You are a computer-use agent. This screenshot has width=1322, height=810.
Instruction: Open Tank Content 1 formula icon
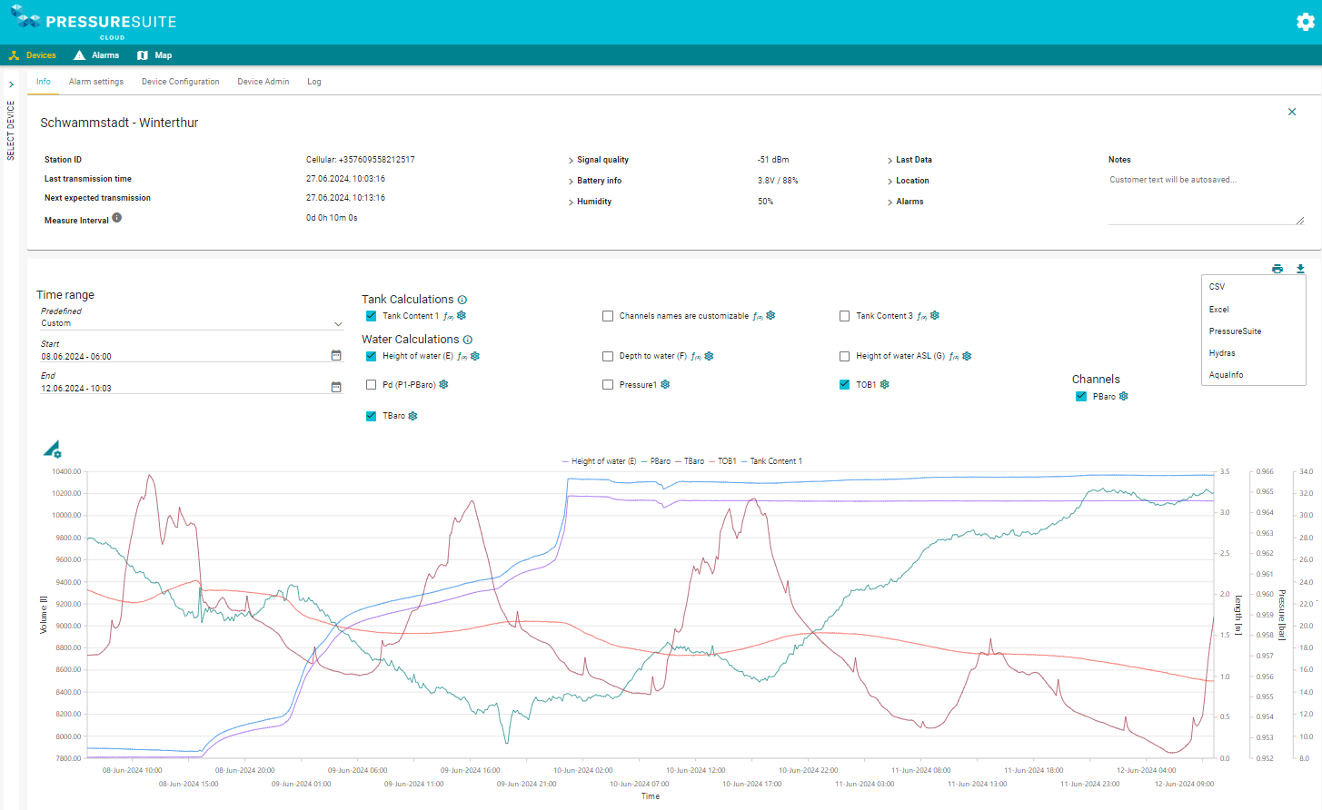click(x=449, y=316)
